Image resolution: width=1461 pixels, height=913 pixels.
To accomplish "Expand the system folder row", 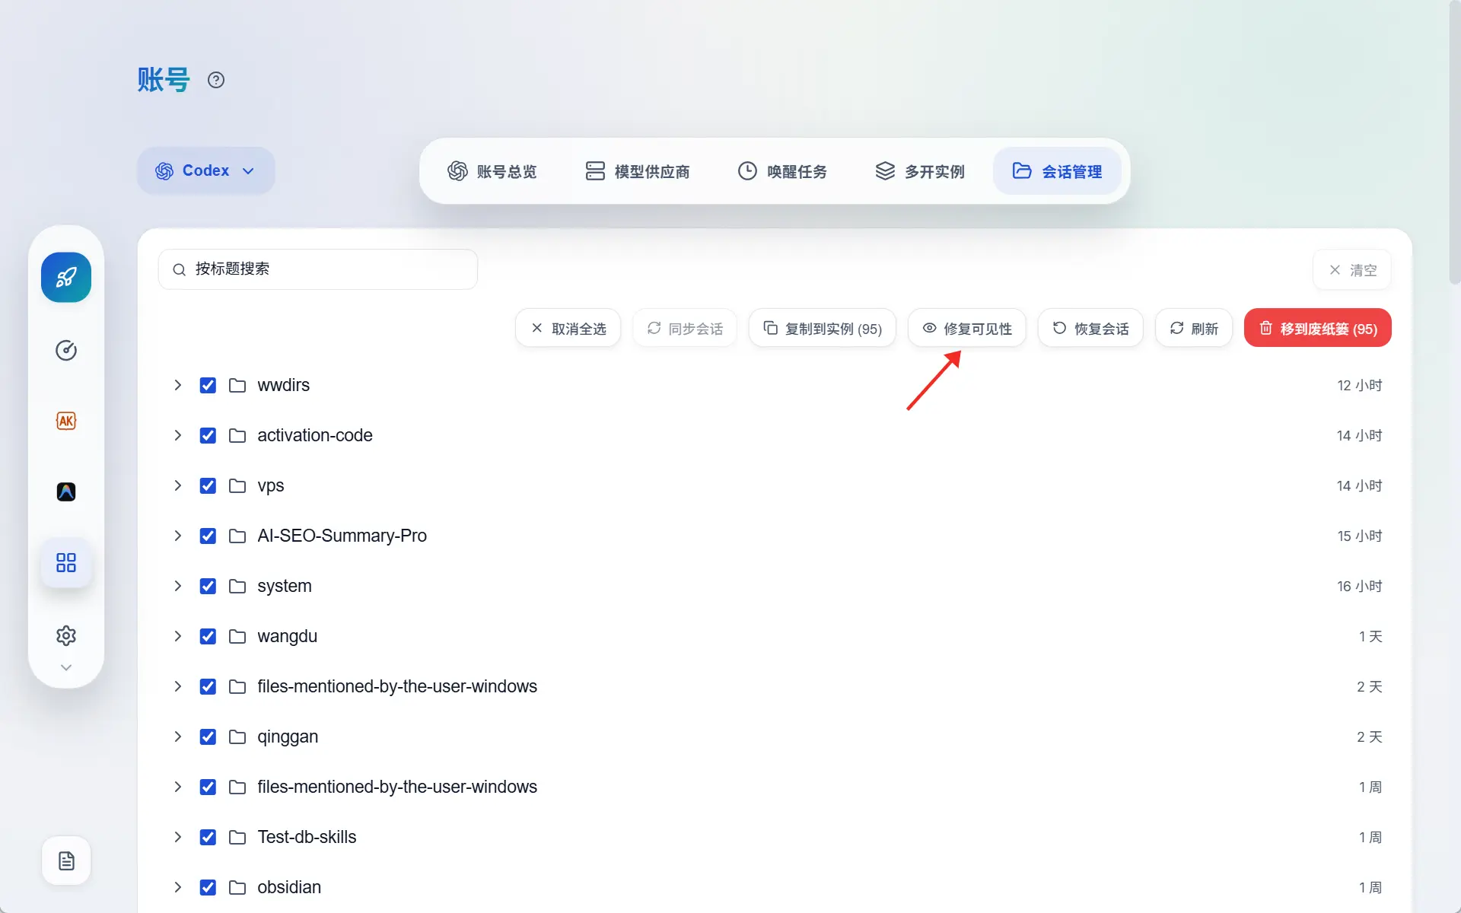I will tap(177, 586).
